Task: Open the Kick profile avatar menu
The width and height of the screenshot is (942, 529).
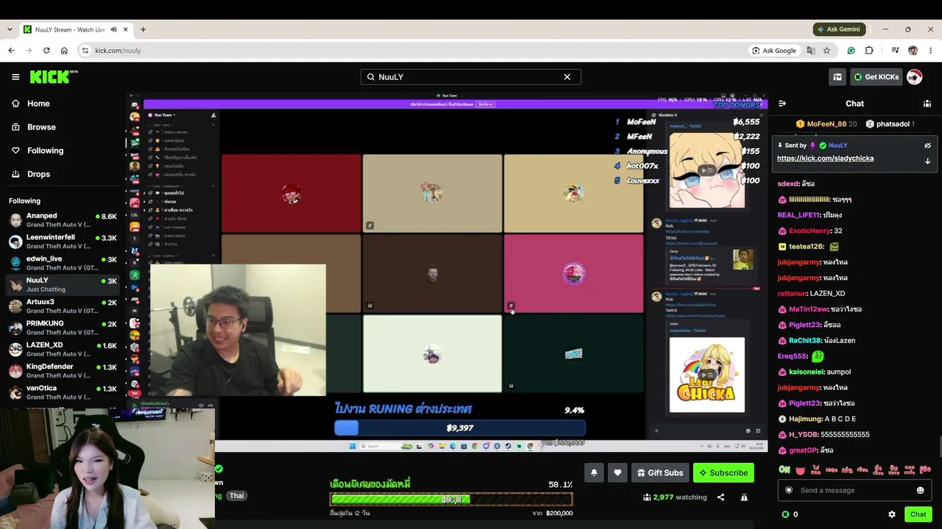Action: (914, 76)
